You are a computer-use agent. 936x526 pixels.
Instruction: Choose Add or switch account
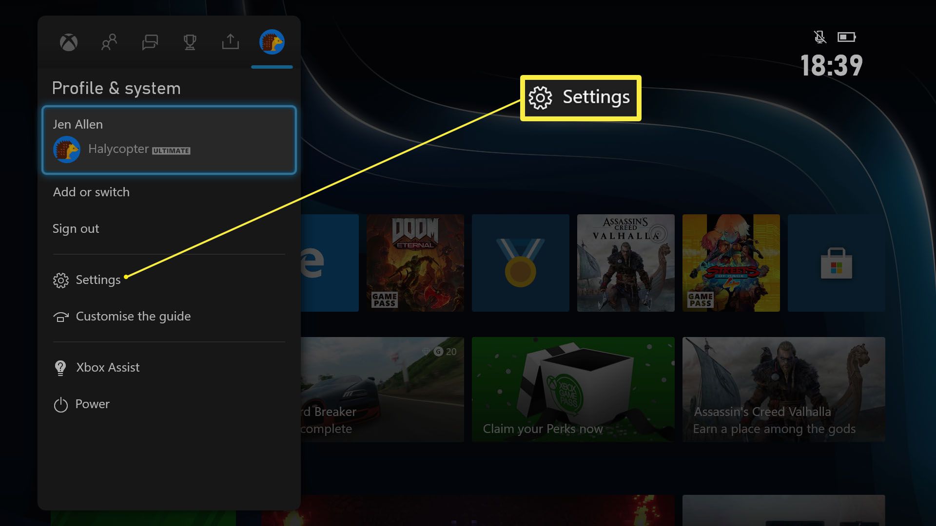pos(91,192)
